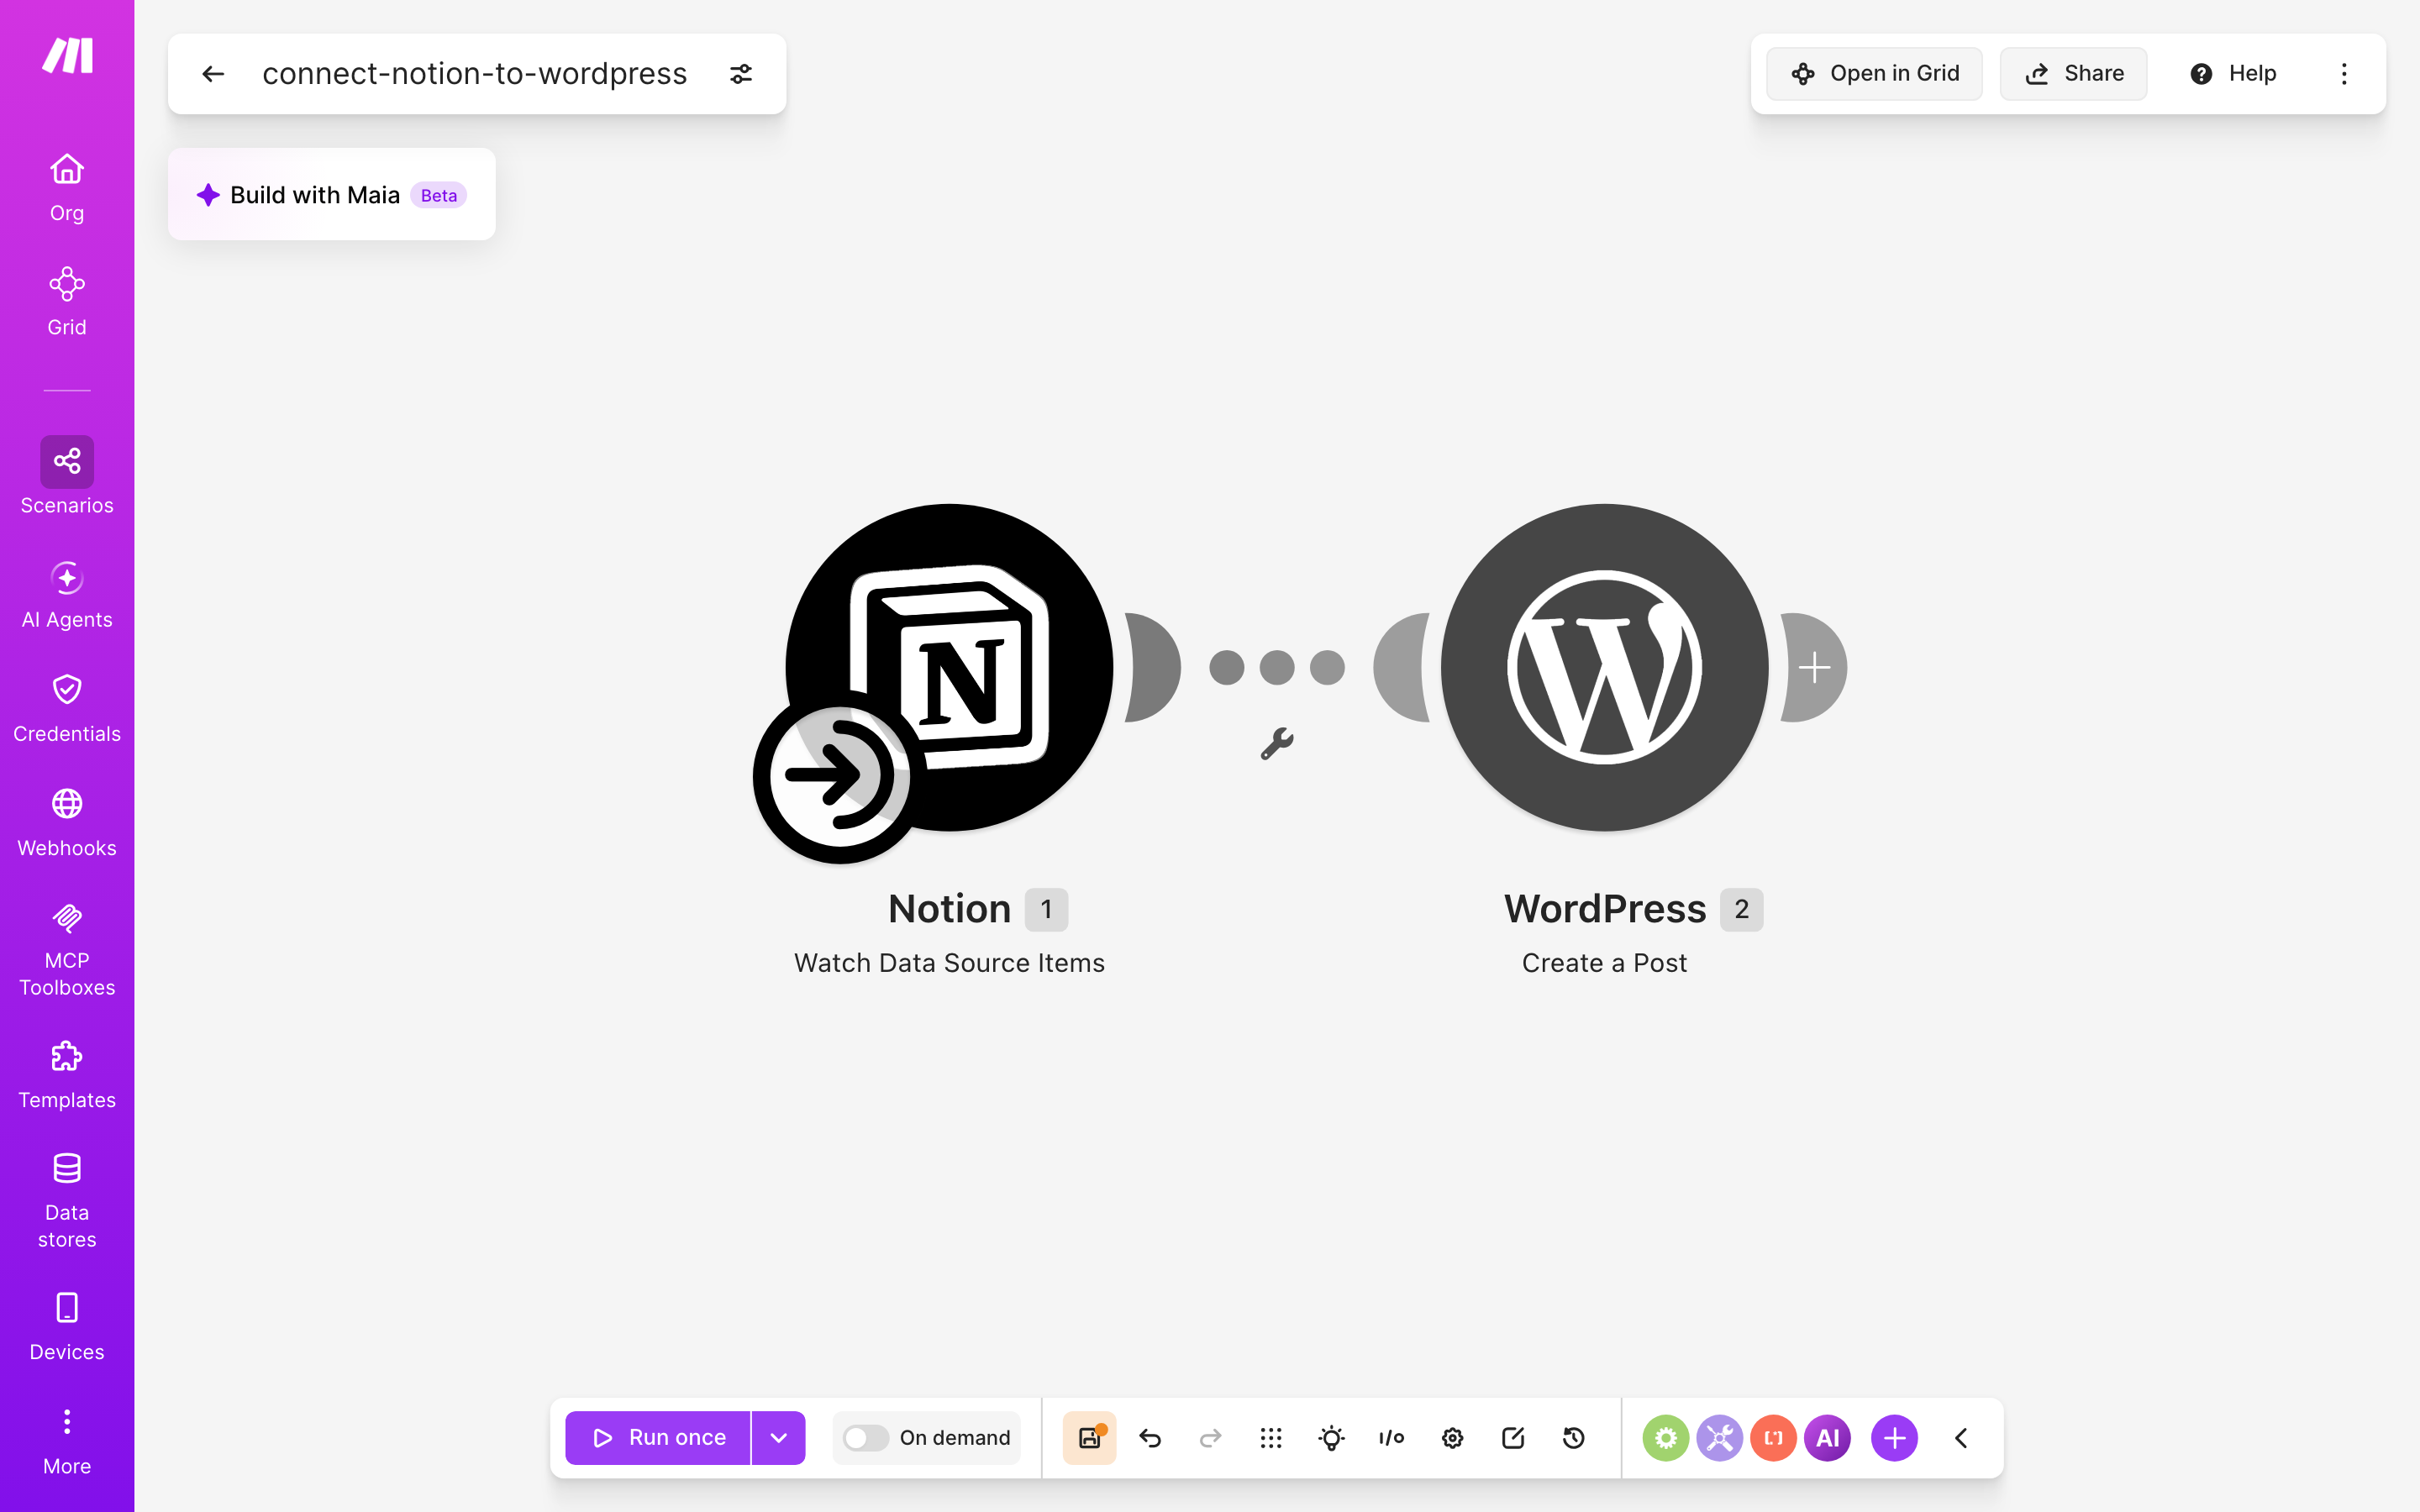Collapse the favorites bar with the chevron

pyautogui.click(x=1961, y=1438)
